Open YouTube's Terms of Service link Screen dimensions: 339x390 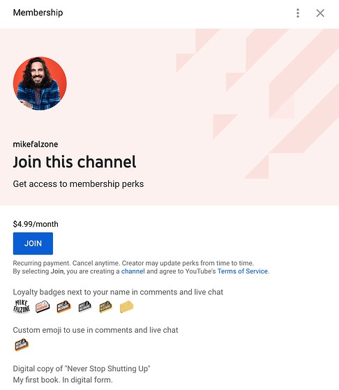point(243,271)
